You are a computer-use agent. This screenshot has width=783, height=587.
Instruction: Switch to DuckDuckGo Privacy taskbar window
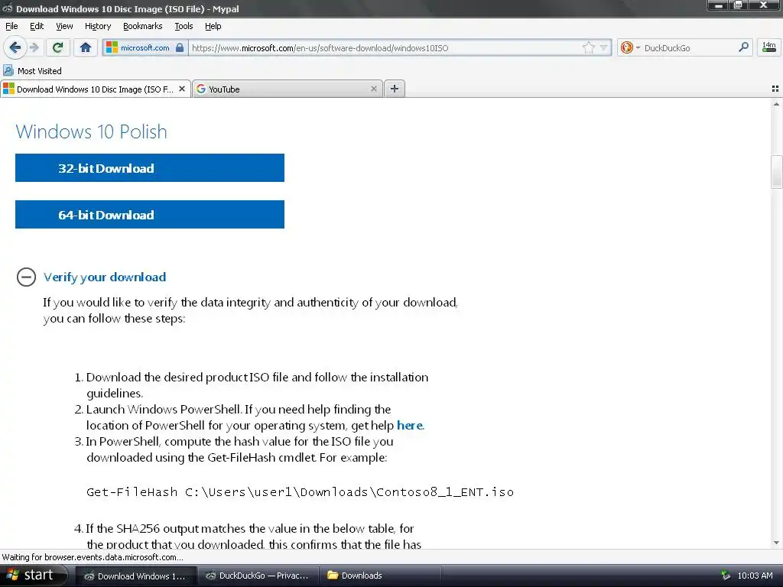coord(258,576)
